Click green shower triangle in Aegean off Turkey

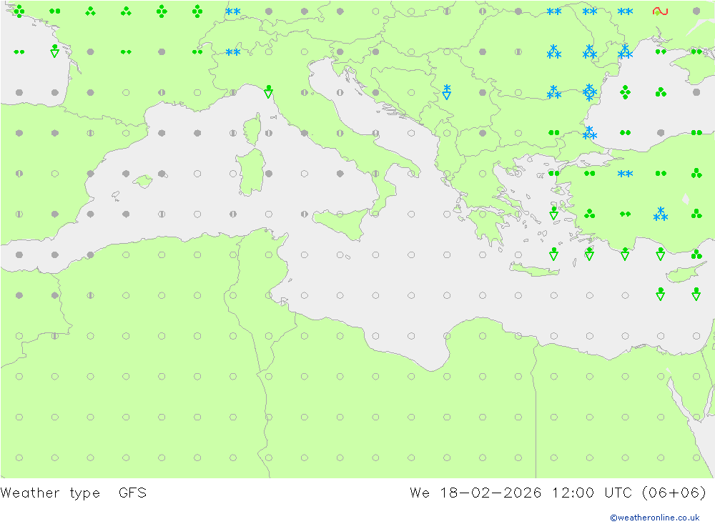click(x=553, y=213)
